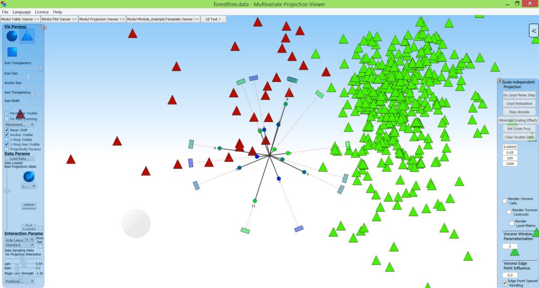
Task: Enable Render Voronoi Cells checkbox
Action: pyautogui.click(x=505, y=201)
